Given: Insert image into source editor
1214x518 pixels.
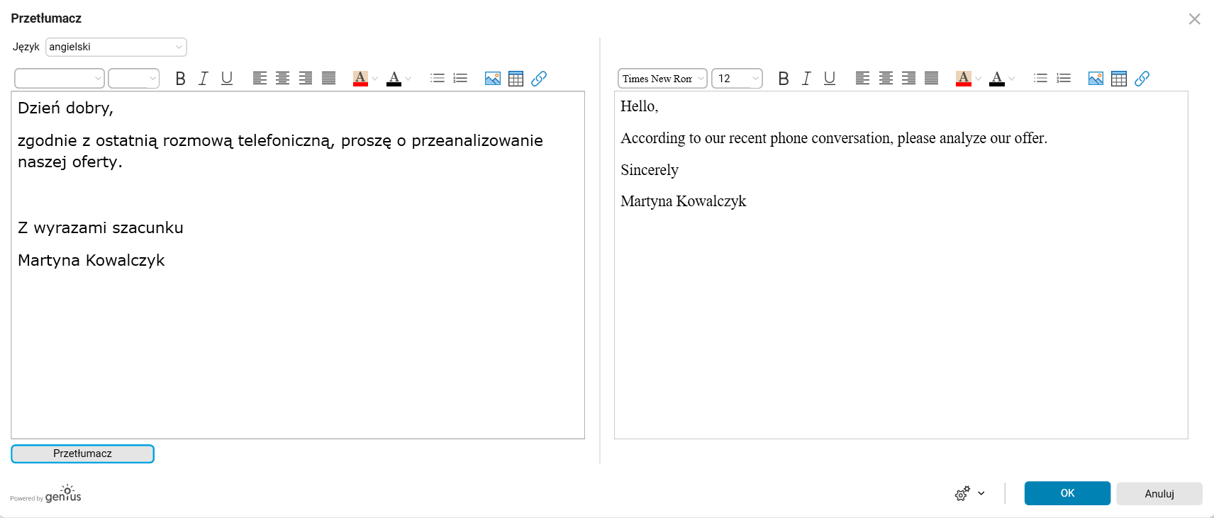Looking at the screenshot, I should pyautogui.click(x=493, y=79).
